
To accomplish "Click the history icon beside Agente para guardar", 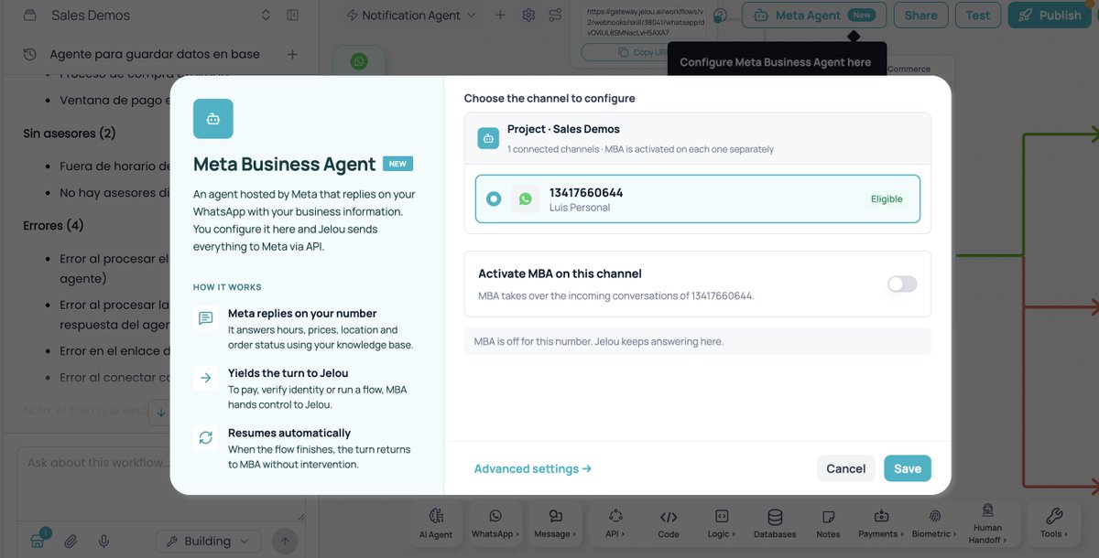I will pyautogui.click(x=29, y=54).
